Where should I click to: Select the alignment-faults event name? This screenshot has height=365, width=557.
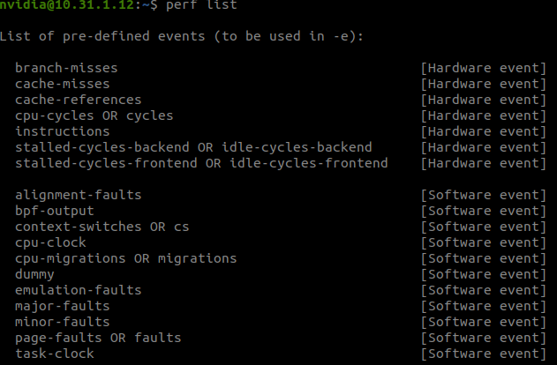coord(78,195)
